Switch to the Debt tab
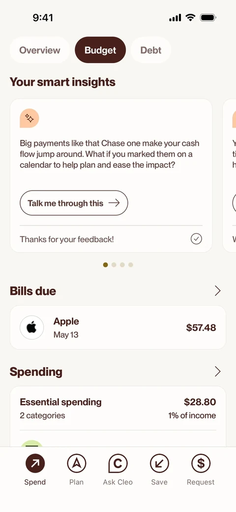 tap(151, 50)
